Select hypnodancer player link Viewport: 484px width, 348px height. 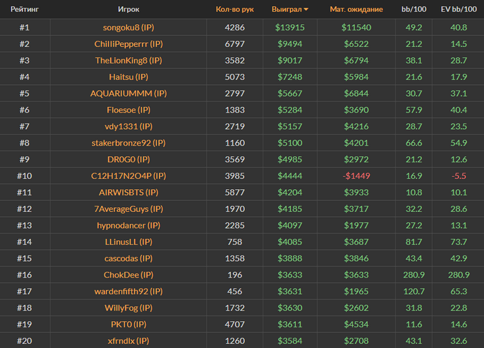coord(128,225)
